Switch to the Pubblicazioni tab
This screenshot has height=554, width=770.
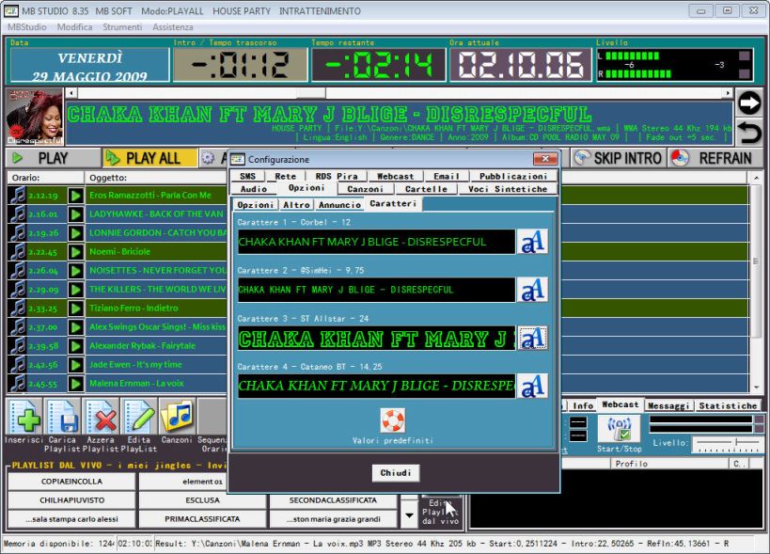click(513, 176)
